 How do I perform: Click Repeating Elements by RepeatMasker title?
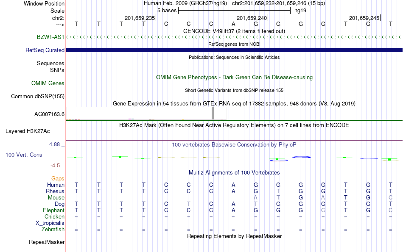click(x=235, y=236)
